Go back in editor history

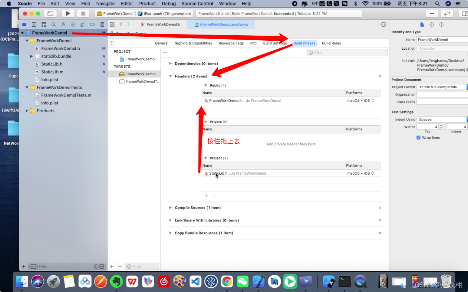tap(121, 24)
